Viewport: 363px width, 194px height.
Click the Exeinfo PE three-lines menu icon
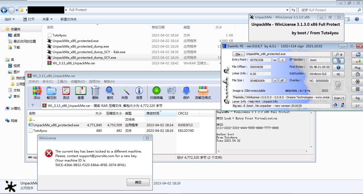(358, 89)
